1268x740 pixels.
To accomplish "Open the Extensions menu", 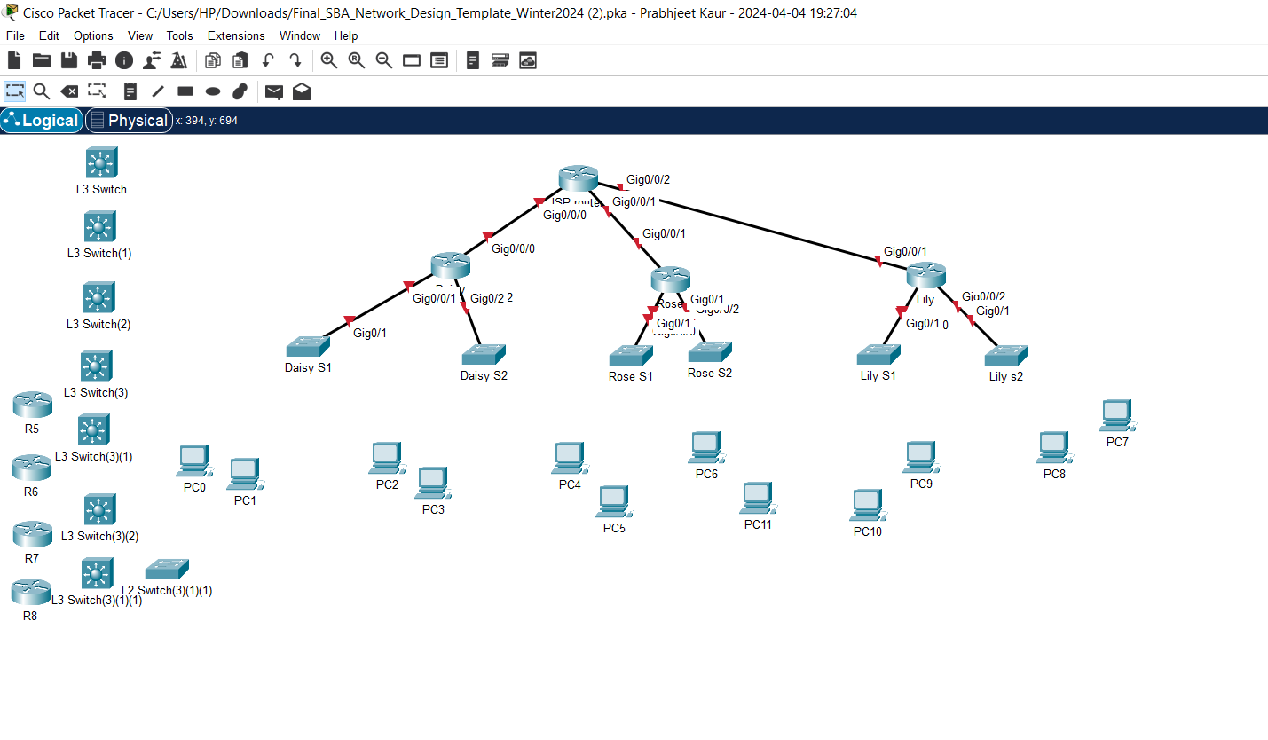I will pyautogui.click(x=235, y=35).
